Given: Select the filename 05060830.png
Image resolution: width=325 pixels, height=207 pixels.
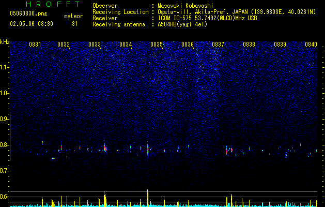Looking at the screenshot, I should tap(28, 13).
